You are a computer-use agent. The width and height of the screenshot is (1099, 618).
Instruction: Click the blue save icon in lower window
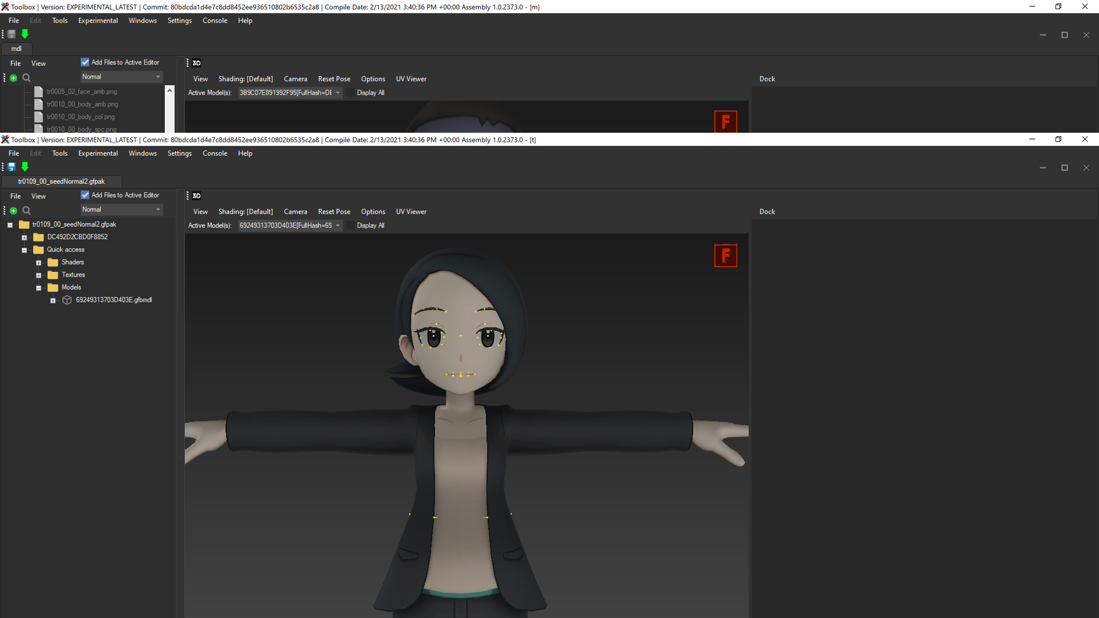pos(11,167)
